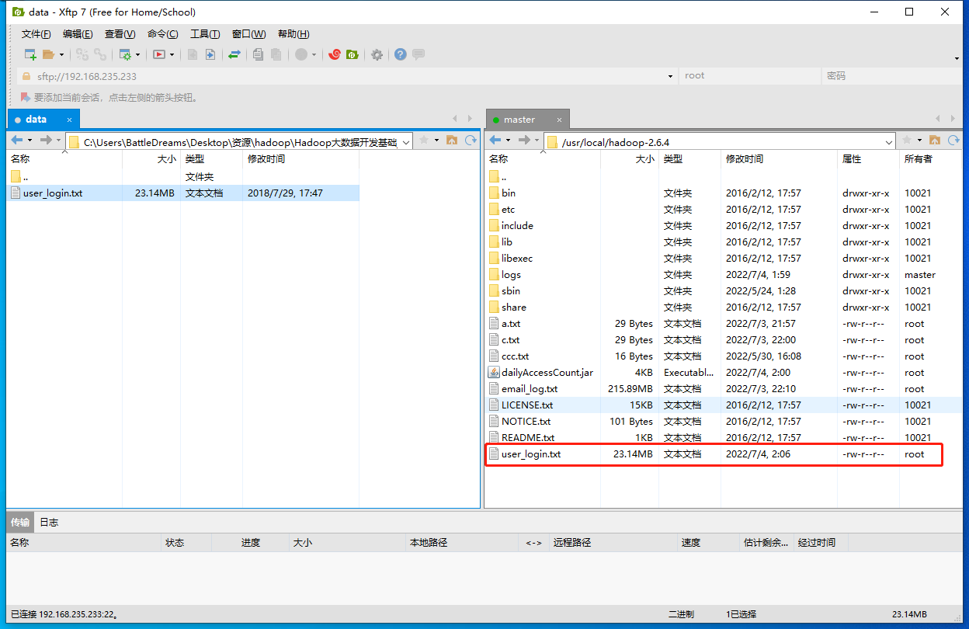Click the red transfer-play toolbar icon
This screenshot has height=629, width=969.
click(x=158, y=54)
